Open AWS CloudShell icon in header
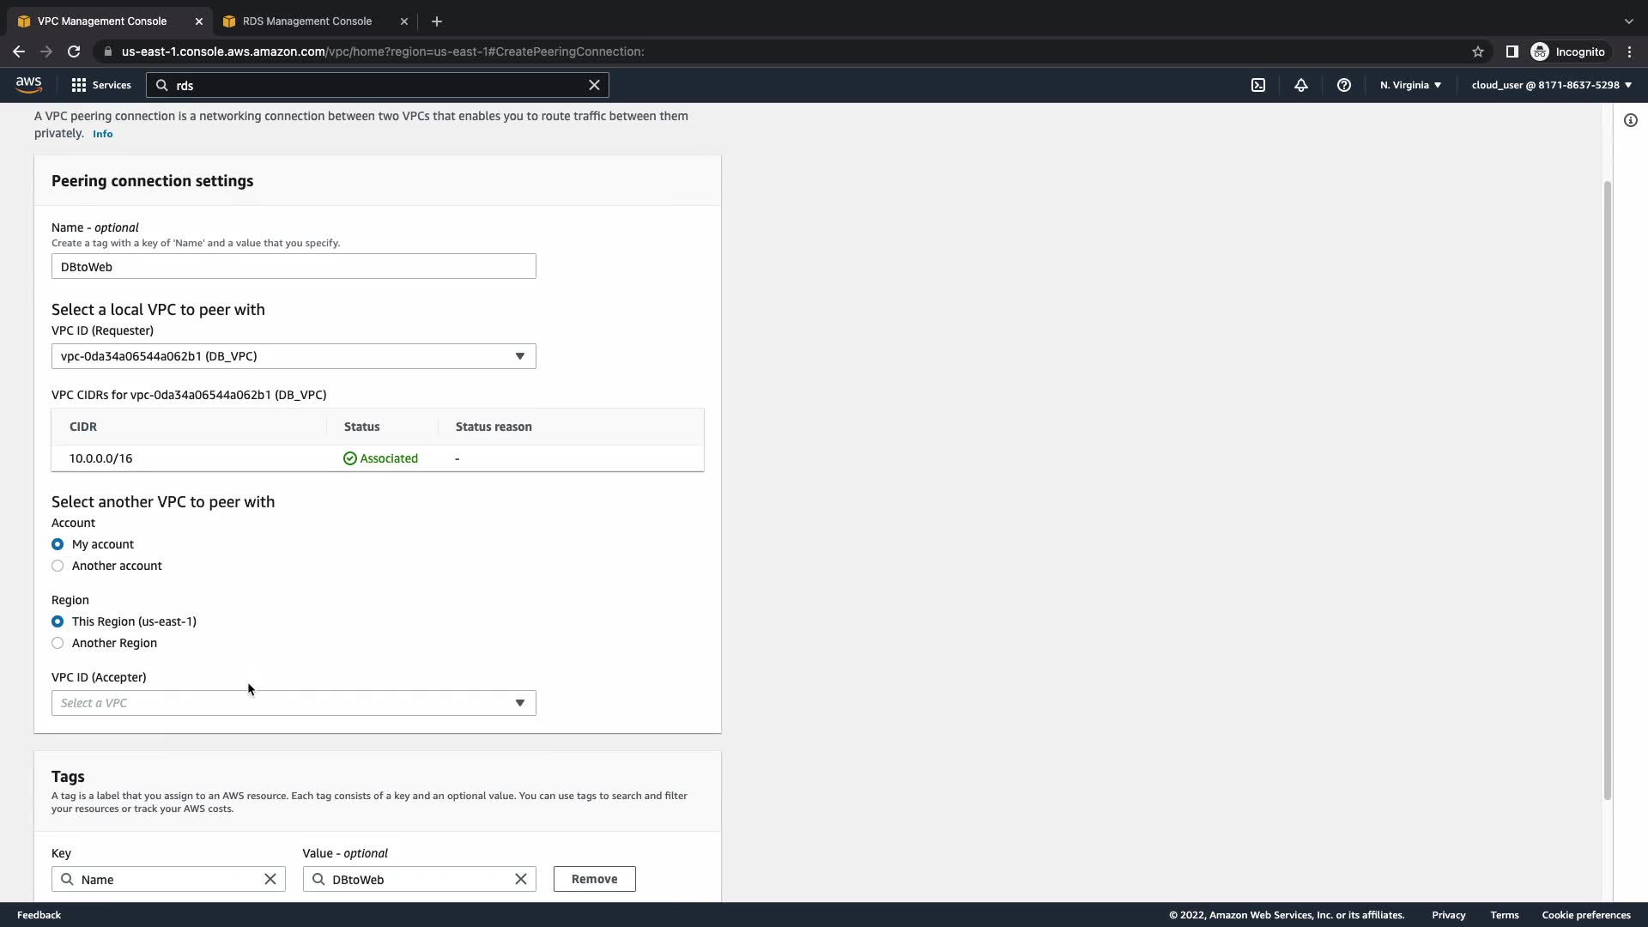Viewport: 1648px width, 927px height. pyautogui.click(x=1258, y=85)
